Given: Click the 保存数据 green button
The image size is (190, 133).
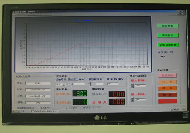Looking at the screenshot, I should 168,26.
